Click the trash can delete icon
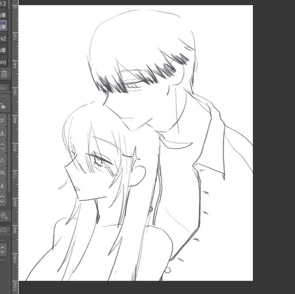The height and width of the screenshot is (294, 295). [4, 74]
